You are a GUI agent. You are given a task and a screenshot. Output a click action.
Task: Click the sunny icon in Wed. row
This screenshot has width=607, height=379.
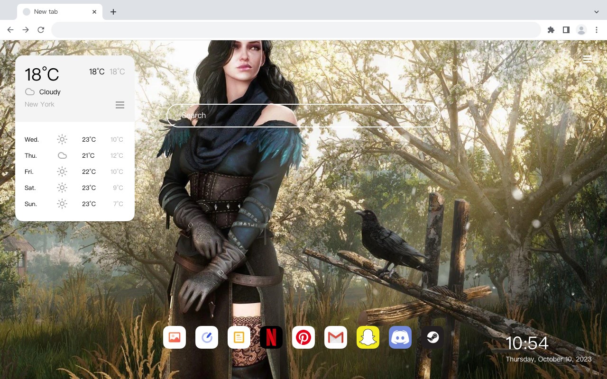(62, 139)
